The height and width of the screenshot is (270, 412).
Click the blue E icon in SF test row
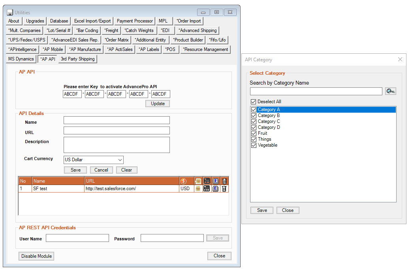pyautogui.click(x=215, y=189)
